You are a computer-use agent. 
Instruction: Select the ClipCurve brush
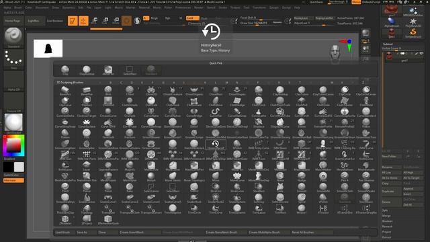coord(65,102)
